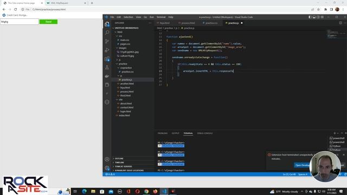Switch to the PROBLEMS panel tab

(x=163, y=133)
